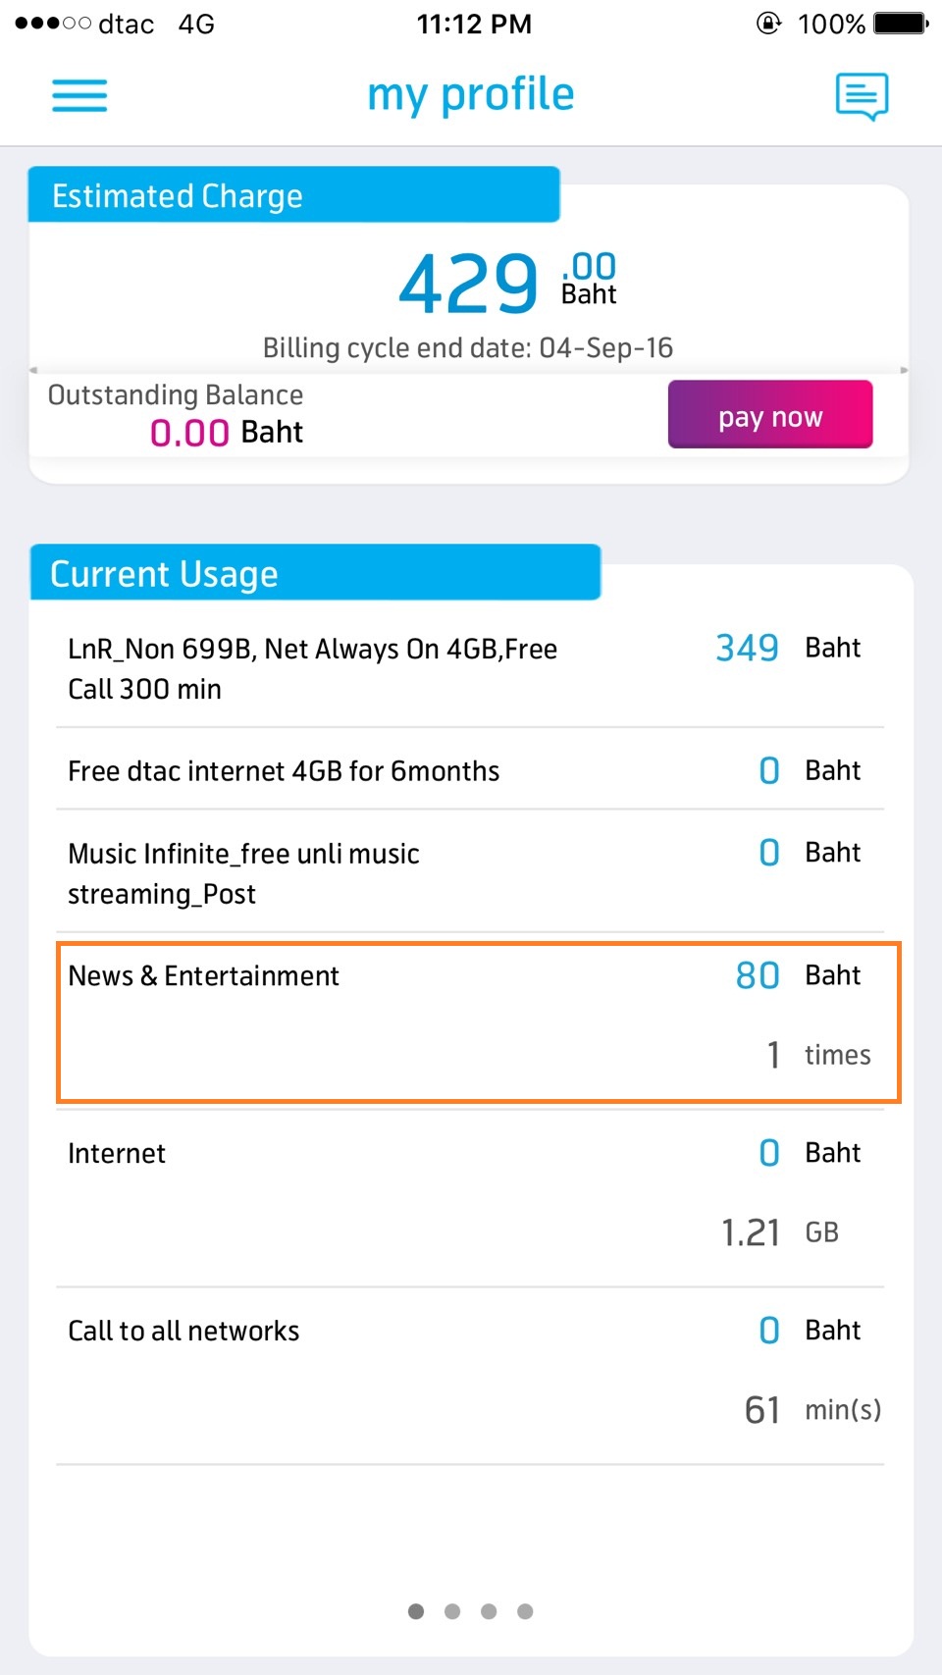942x1675 pixels.
Task: Open the chat message icon
Action: [x=862, y=96]
